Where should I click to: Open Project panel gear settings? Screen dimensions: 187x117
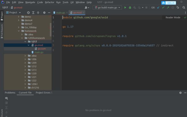click(44, 13)
